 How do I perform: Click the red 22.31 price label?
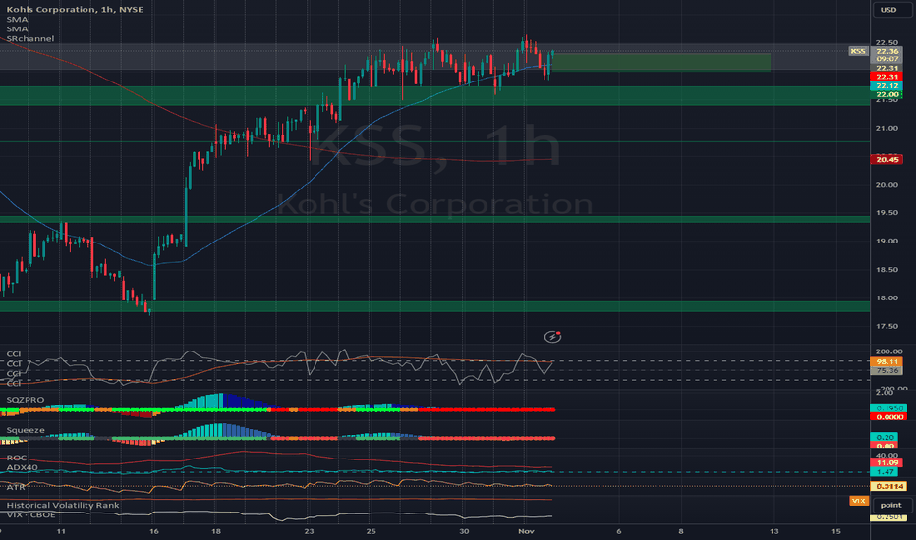point(887,77)
